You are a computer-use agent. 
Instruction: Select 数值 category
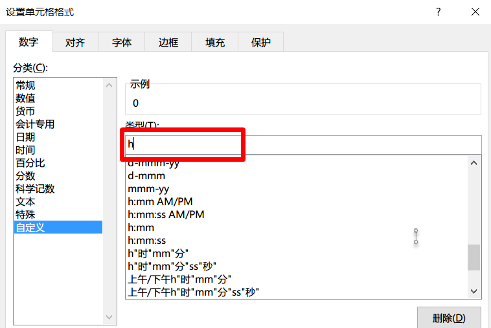(x=58, y=98)
